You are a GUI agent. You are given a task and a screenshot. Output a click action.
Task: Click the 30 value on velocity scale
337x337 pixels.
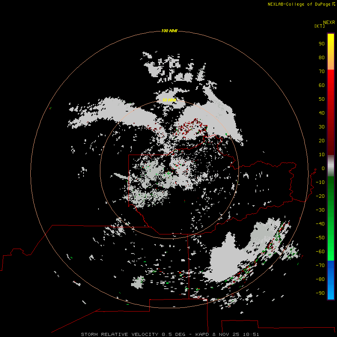(x=322, y=127)
